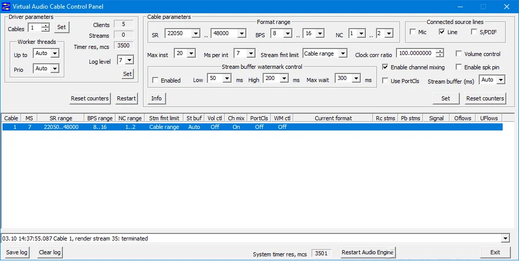This screenshot has height=266, width=519.
Task: Open the worker threads Up to dropdown
Action: coord(55,53)
